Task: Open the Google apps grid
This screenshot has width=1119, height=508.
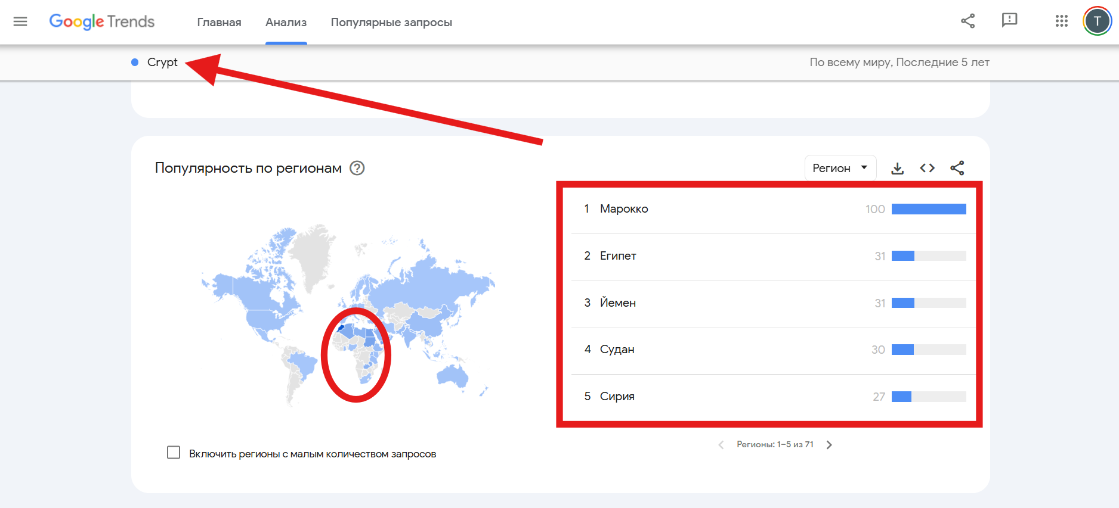Action: [x=1061, y=21]
